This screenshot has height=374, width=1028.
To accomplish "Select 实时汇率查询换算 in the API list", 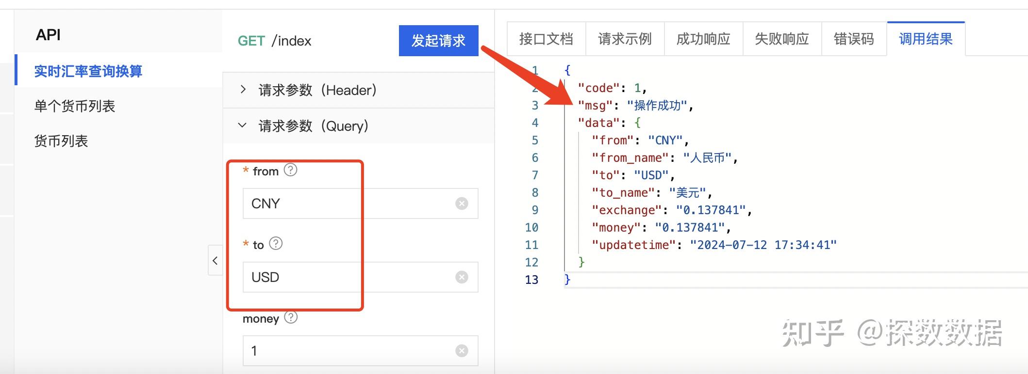I will pyautogui.click(x=88, y=71).
